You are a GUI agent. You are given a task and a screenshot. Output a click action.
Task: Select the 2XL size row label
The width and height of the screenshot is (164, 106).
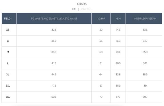point(8,86)
